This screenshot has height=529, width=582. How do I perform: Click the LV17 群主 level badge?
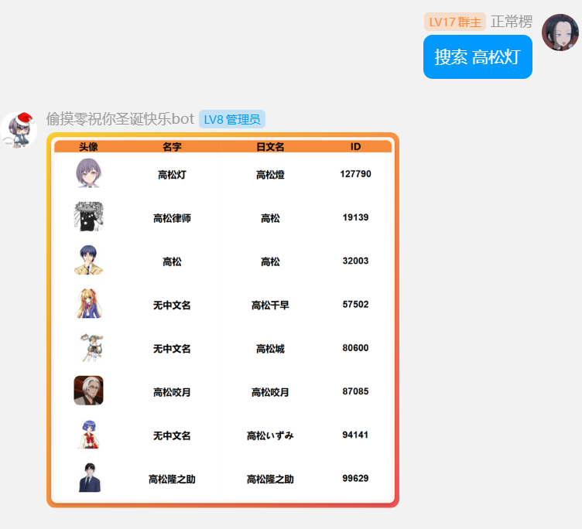tap(454, 22)
